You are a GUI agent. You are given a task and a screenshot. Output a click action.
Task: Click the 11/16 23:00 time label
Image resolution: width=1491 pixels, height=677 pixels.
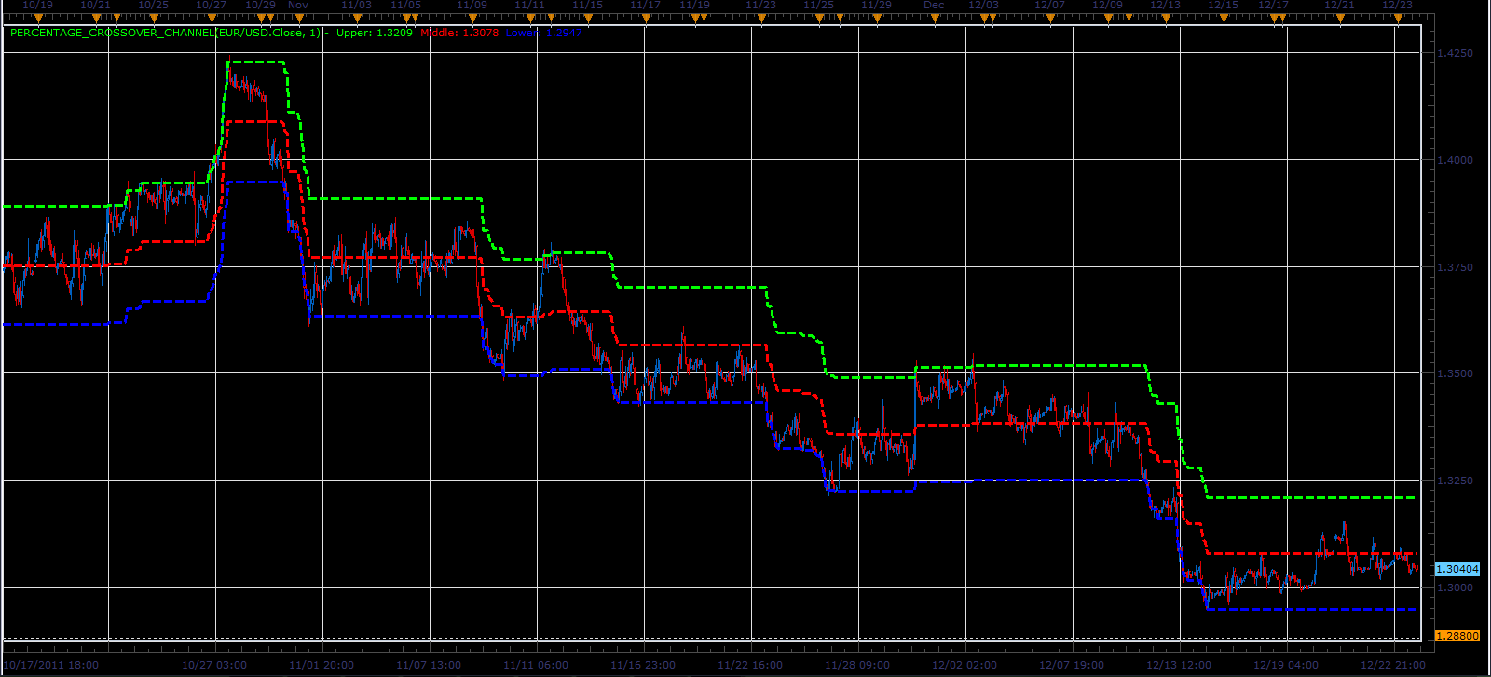pos(643,665)
